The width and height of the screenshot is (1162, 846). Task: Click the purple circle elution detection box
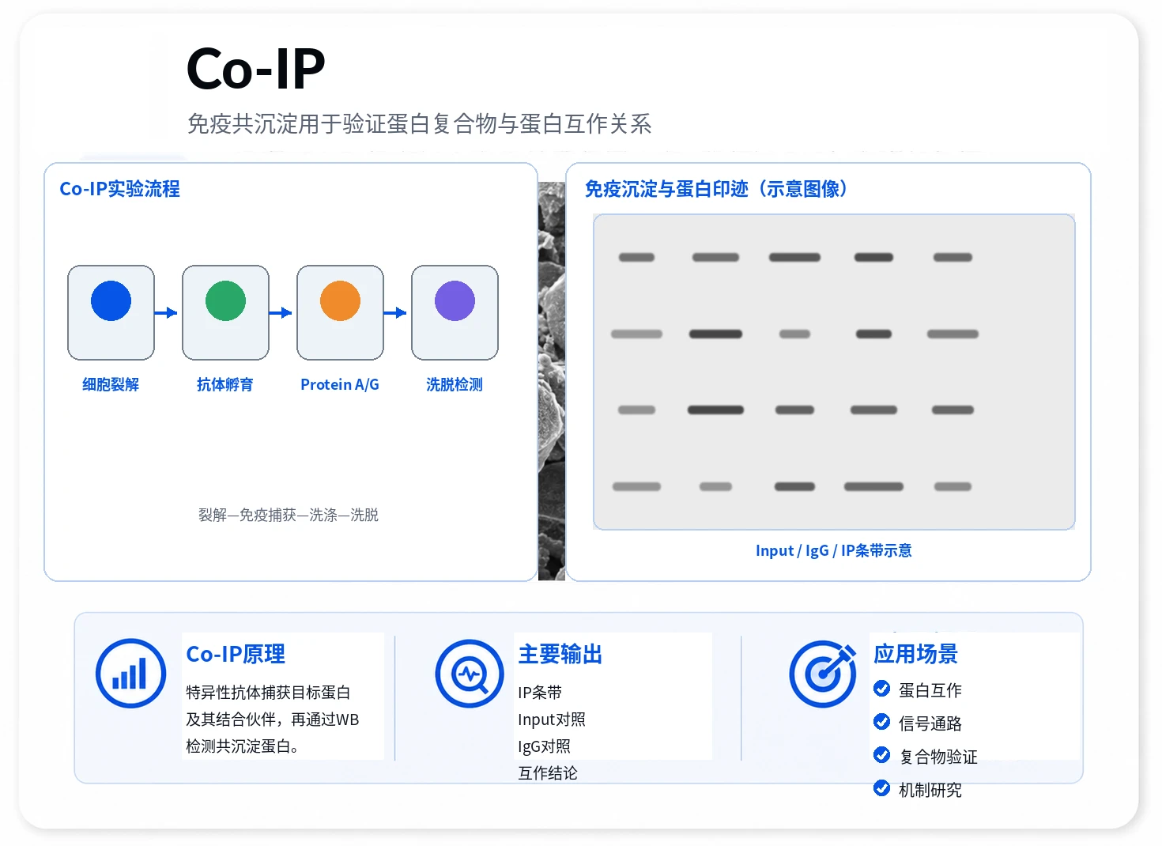click(455, 312)
